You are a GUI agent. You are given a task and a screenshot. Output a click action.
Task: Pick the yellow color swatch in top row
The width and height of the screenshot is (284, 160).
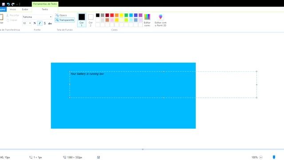[x=121, y=15]
